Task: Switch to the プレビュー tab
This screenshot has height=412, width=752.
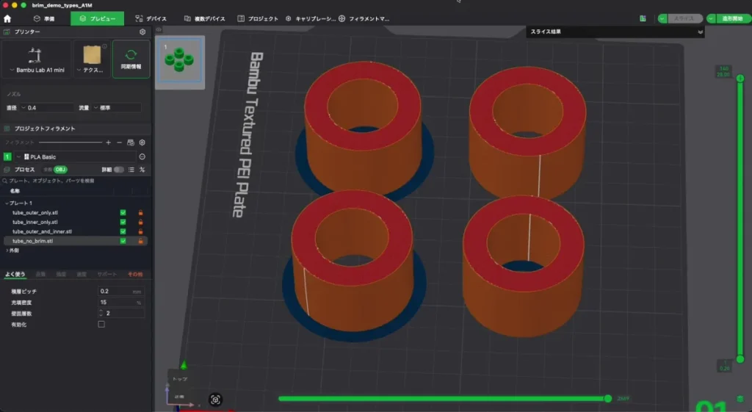Action: [98, 18]
